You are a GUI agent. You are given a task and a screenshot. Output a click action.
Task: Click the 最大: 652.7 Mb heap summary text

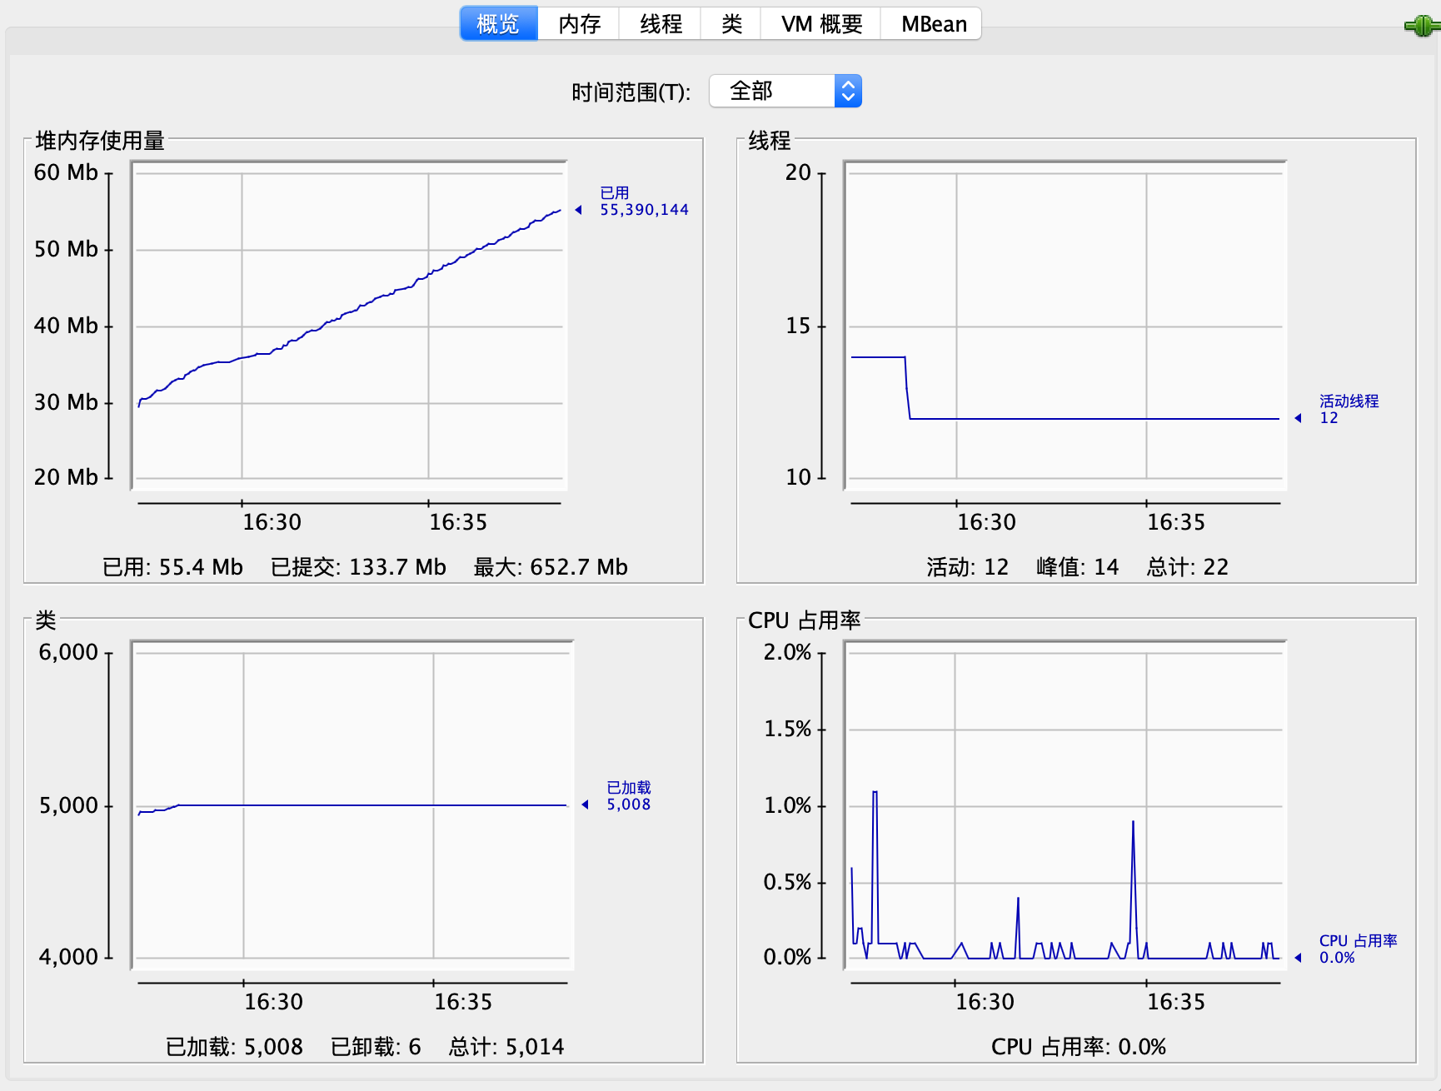[551, 567]
